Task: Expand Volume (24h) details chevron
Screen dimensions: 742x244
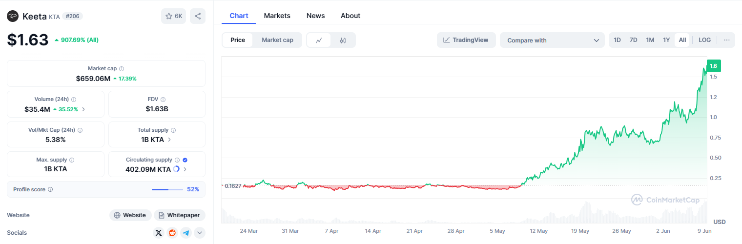Action: pyautogui.click(x=83, y=109)
